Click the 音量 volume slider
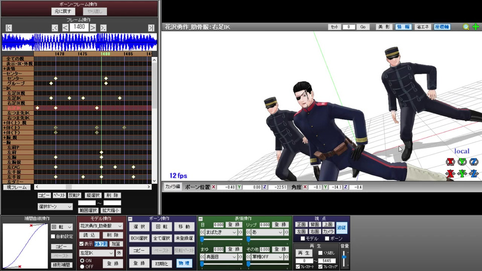Image resolution: width=482 pixels, height=271 pixels. pos(344,258)
